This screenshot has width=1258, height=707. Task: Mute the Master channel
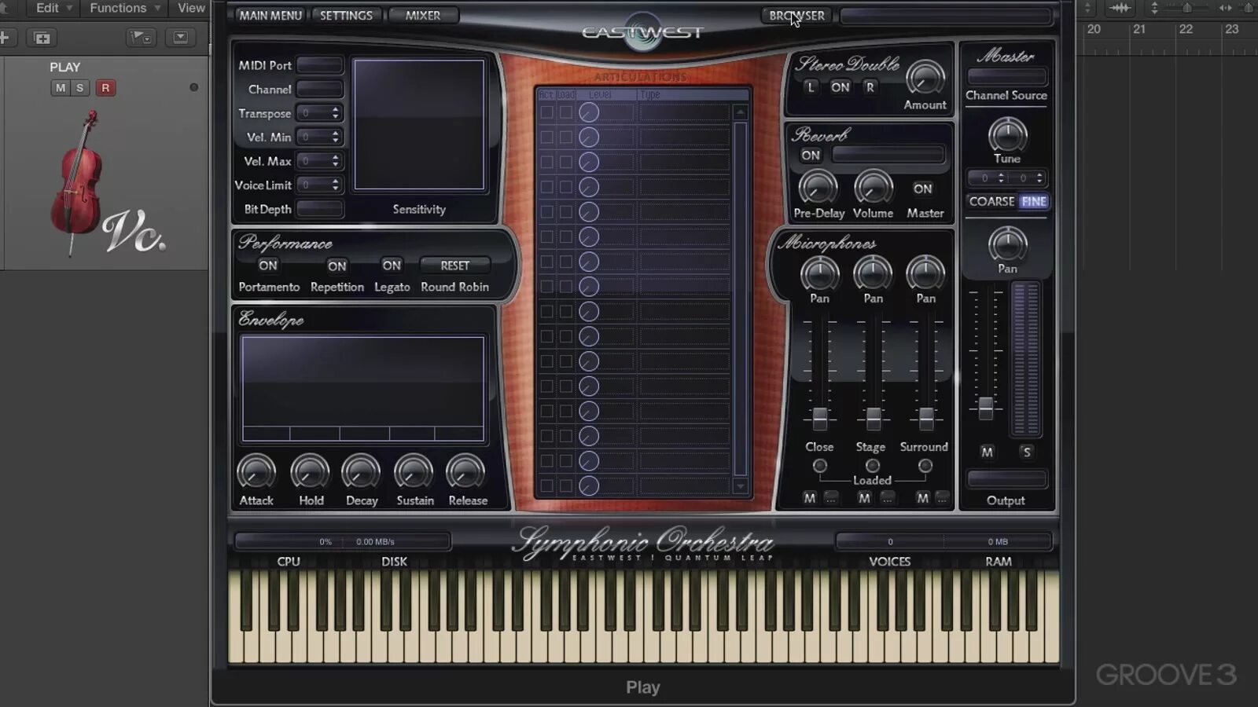click(987, 452)
